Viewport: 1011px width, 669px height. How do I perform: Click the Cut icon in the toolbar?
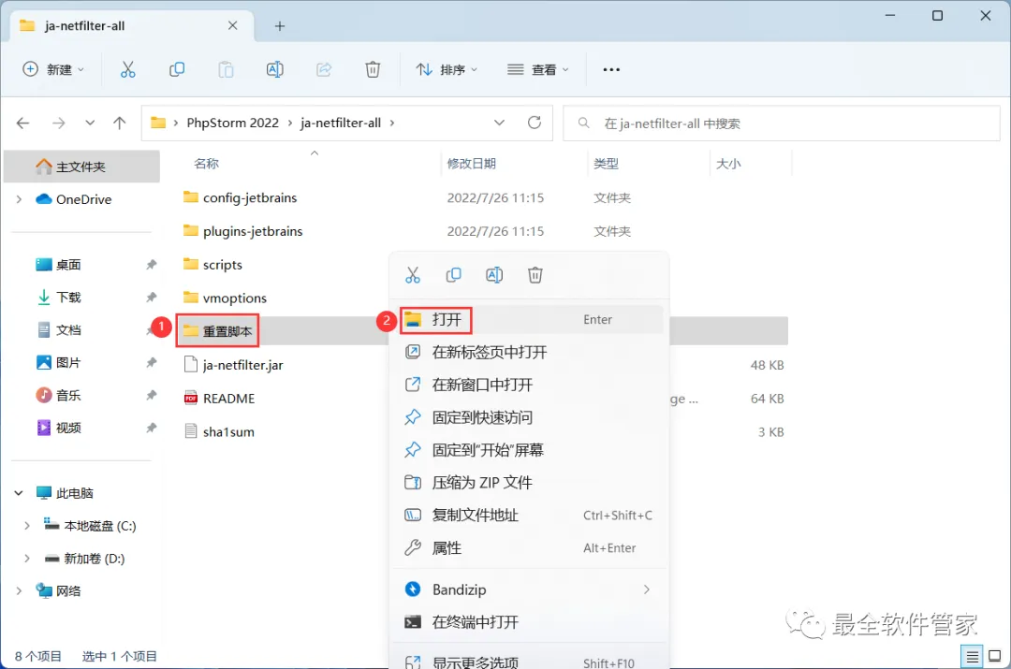(127, 69)
